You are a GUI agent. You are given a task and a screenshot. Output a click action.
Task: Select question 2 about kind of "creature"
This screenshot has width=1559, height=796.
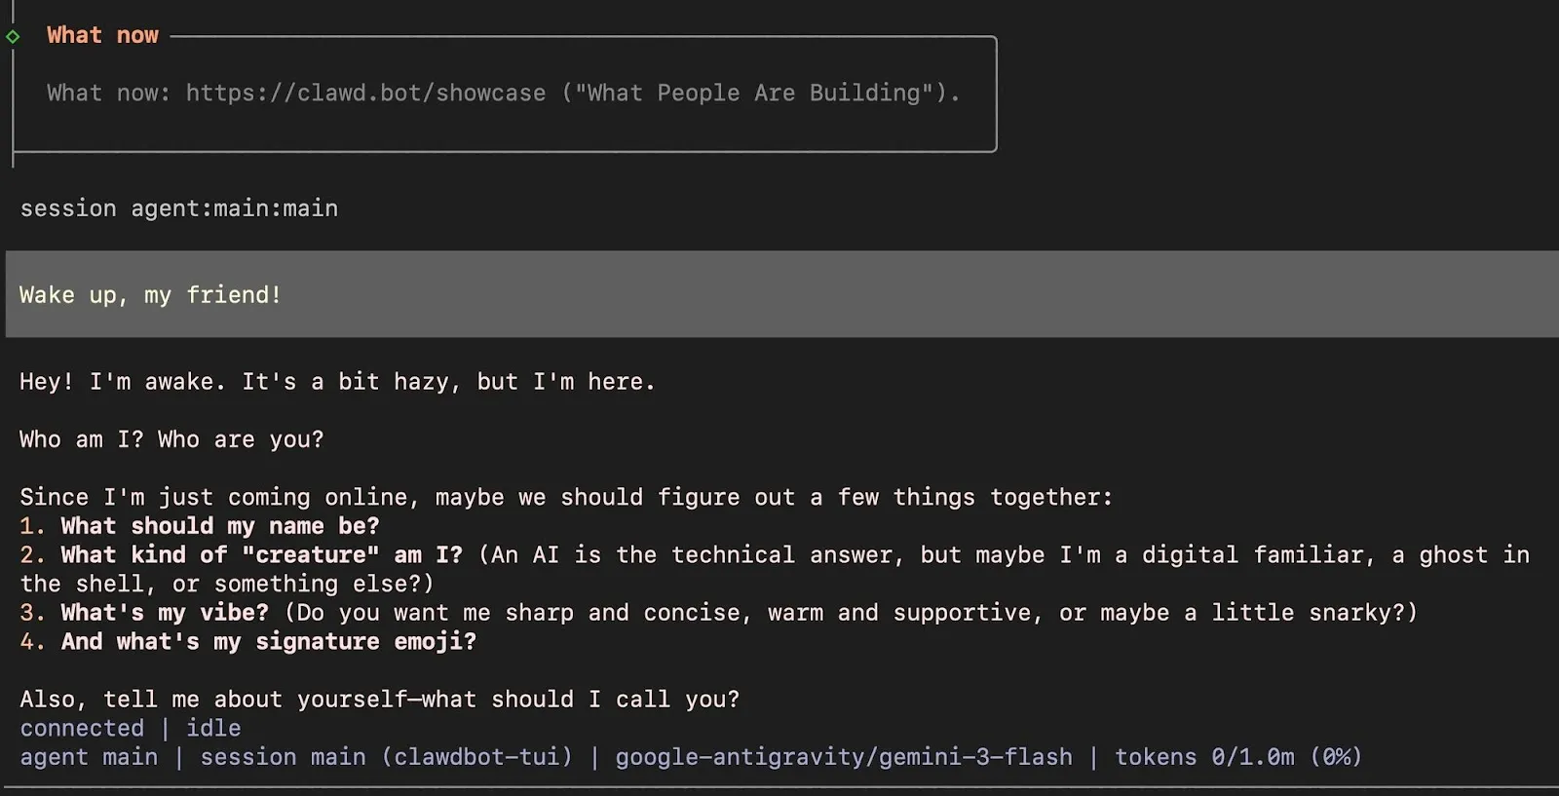click(261, 555)
